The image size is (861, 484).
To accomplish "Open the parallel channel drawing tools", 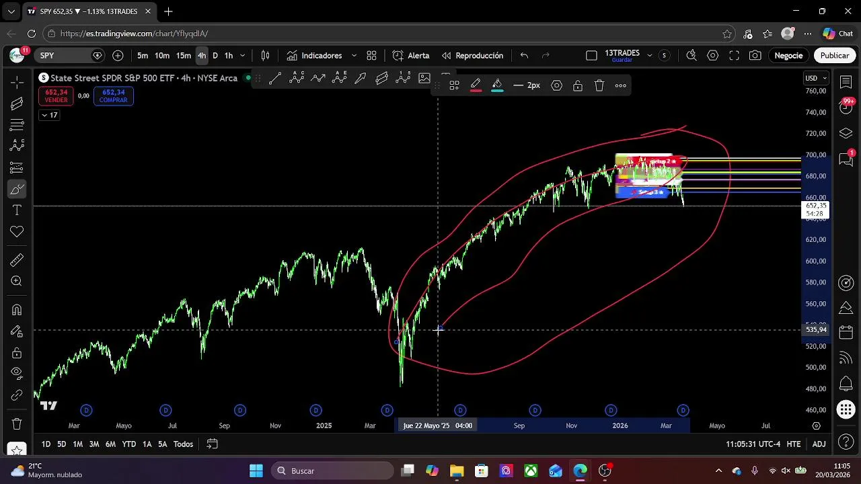I will click(x=17, y=104).
